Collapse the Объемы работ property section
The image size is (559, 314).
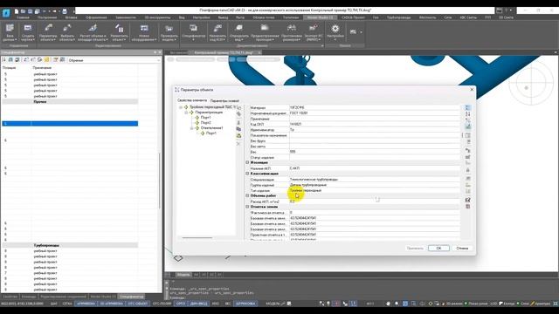[247, 195]
